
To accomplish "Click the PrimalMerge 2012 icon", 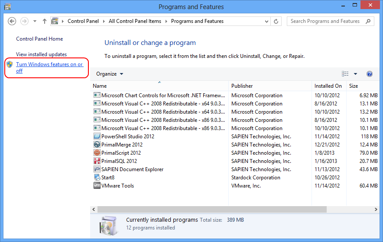I will pos(97,144).
